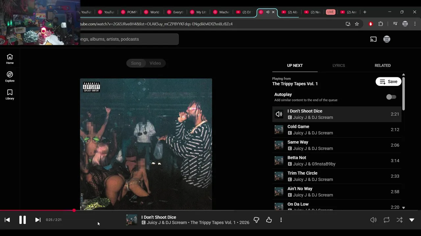Like the song with thumbs up
Viewport: 421px width, 236px height.
point(269,220)
